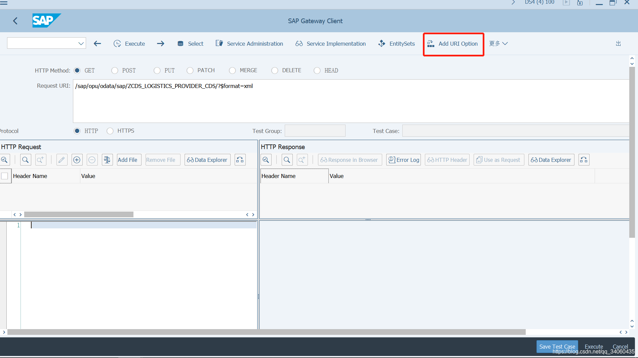Select HEAD HTTP method
The height and width of the screenshot is (358, 638).
coord(317,71)
